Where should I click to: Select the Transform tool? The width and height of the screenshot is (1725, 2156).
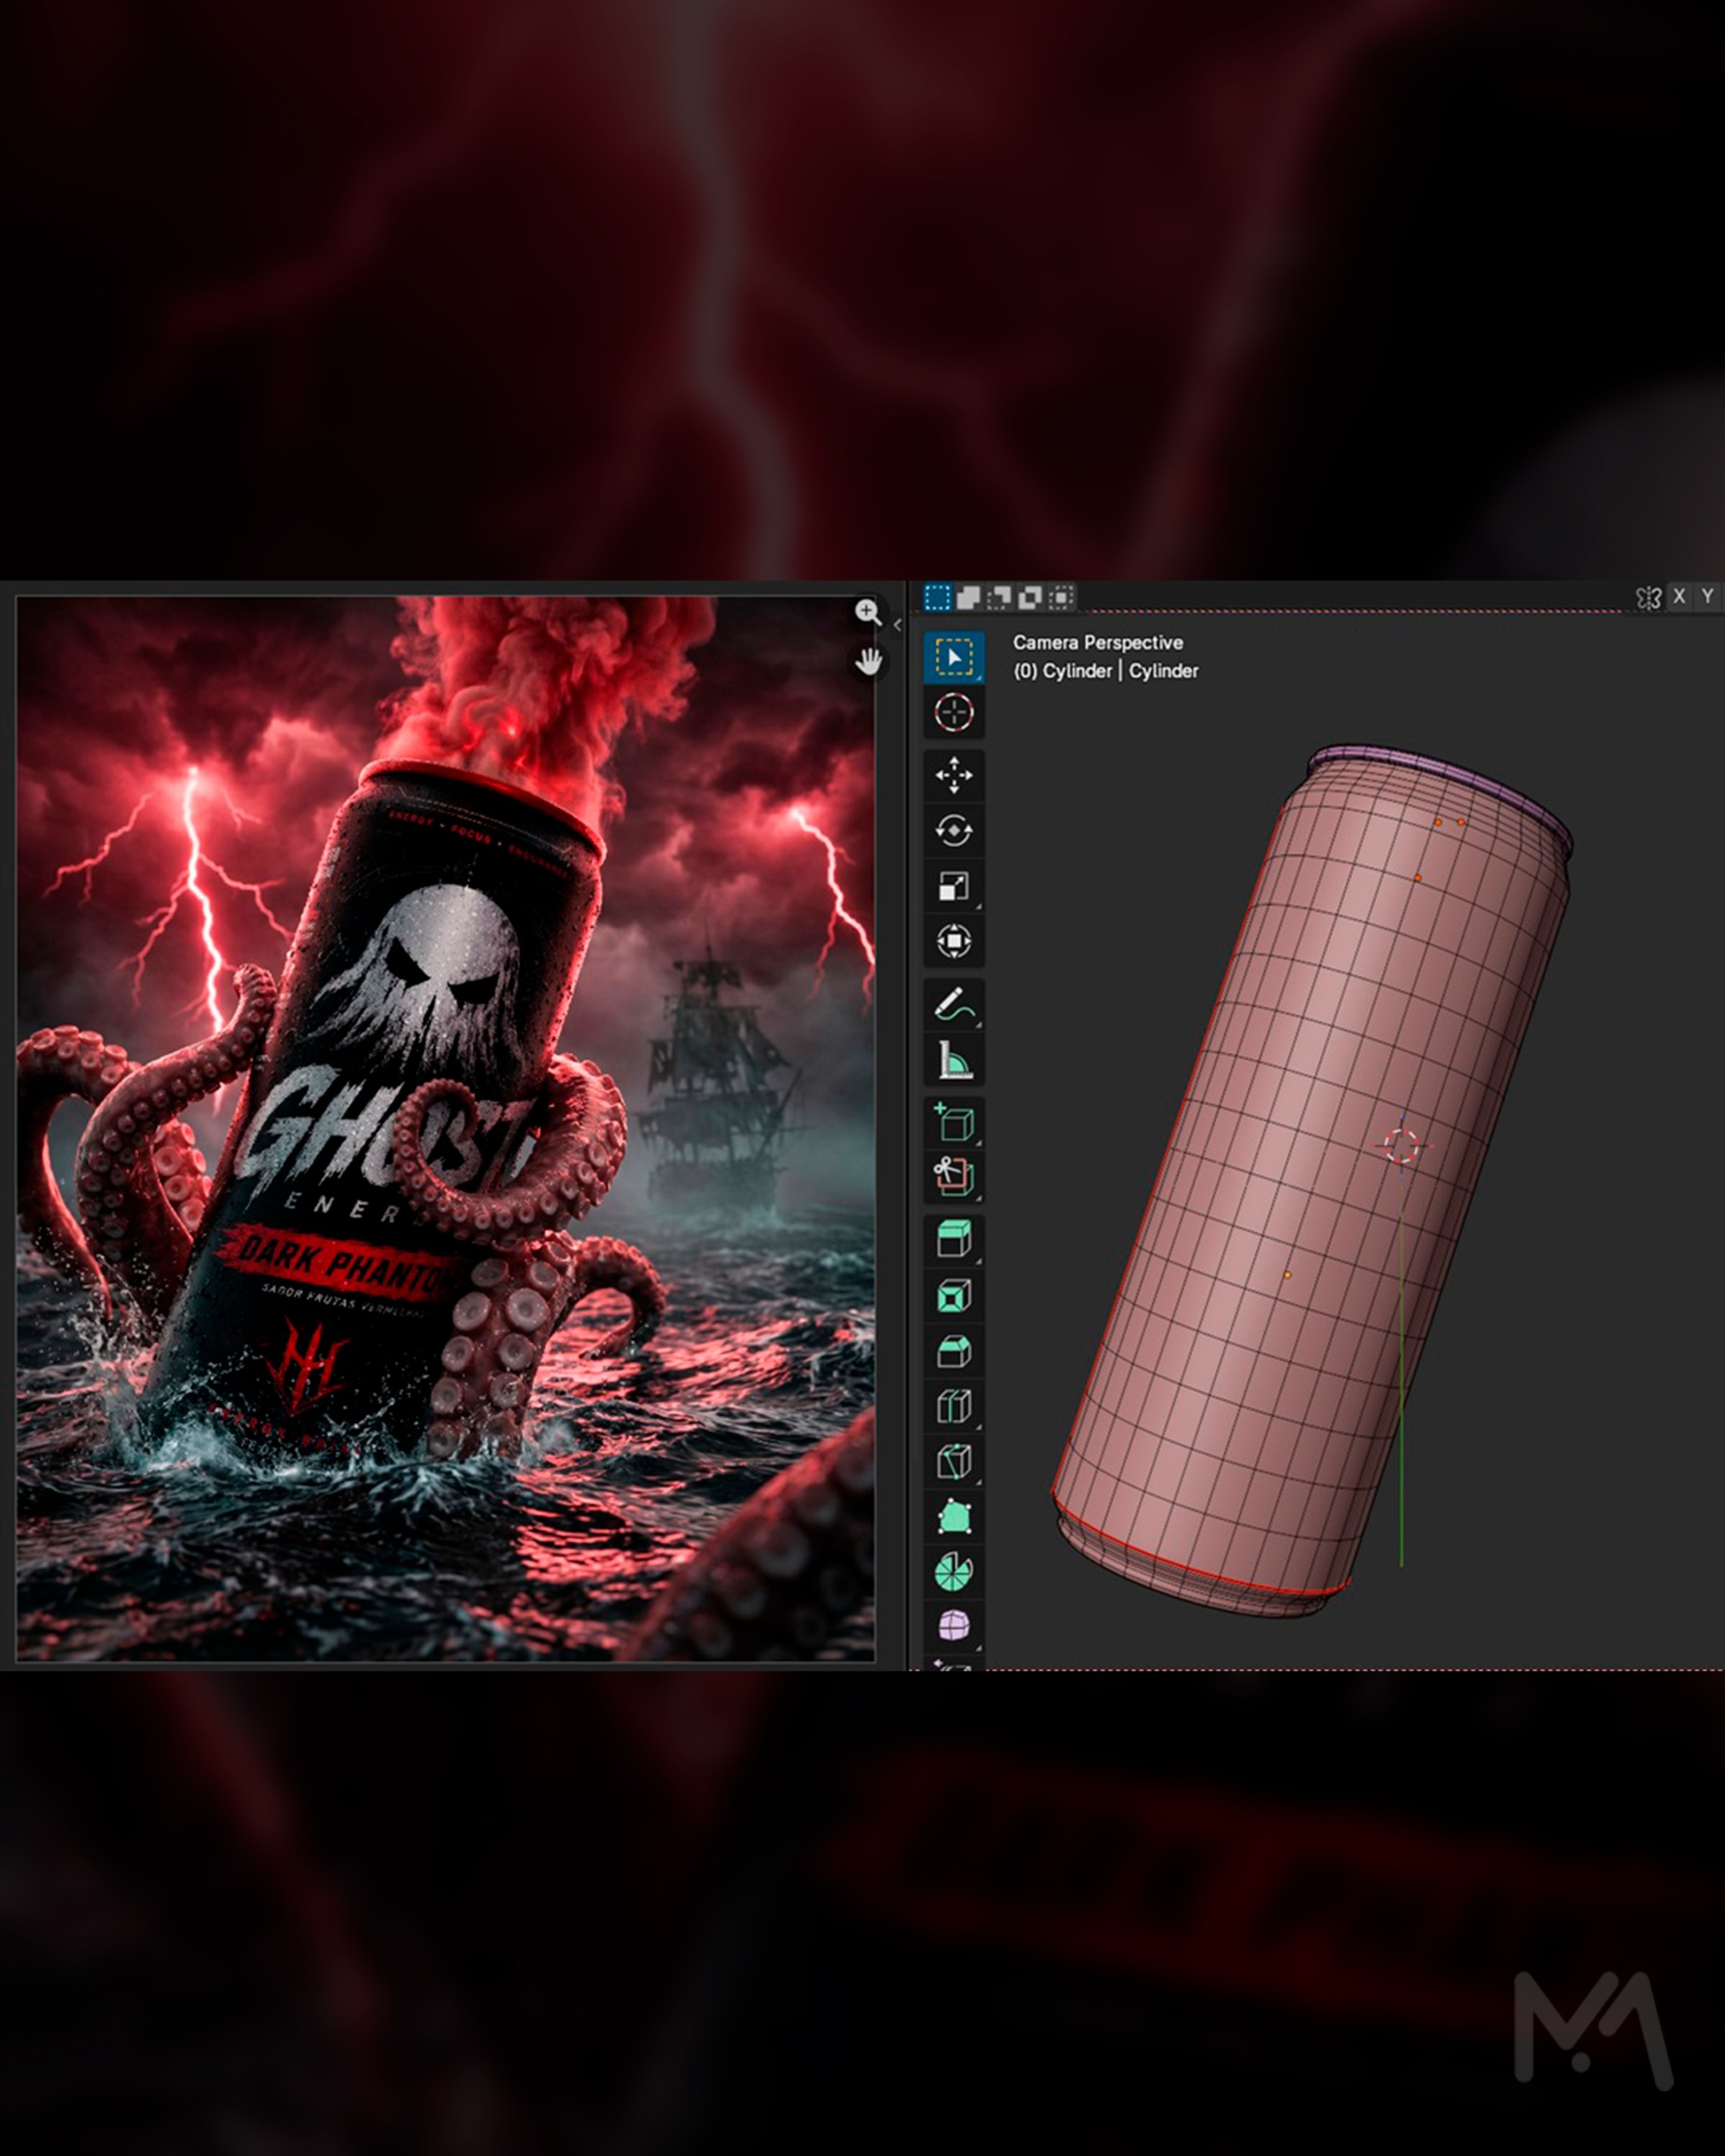953,941
